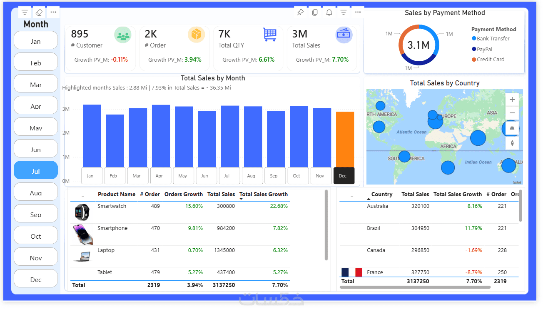543x312 pixels.
Task: Click the orange December sales bar
Action: tap(345, 140)
